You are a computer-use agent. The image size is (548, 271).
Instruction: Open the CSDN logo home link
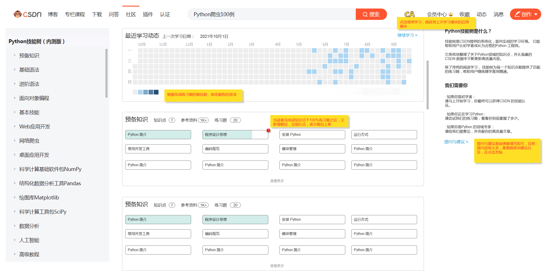(x=27, y=14)
